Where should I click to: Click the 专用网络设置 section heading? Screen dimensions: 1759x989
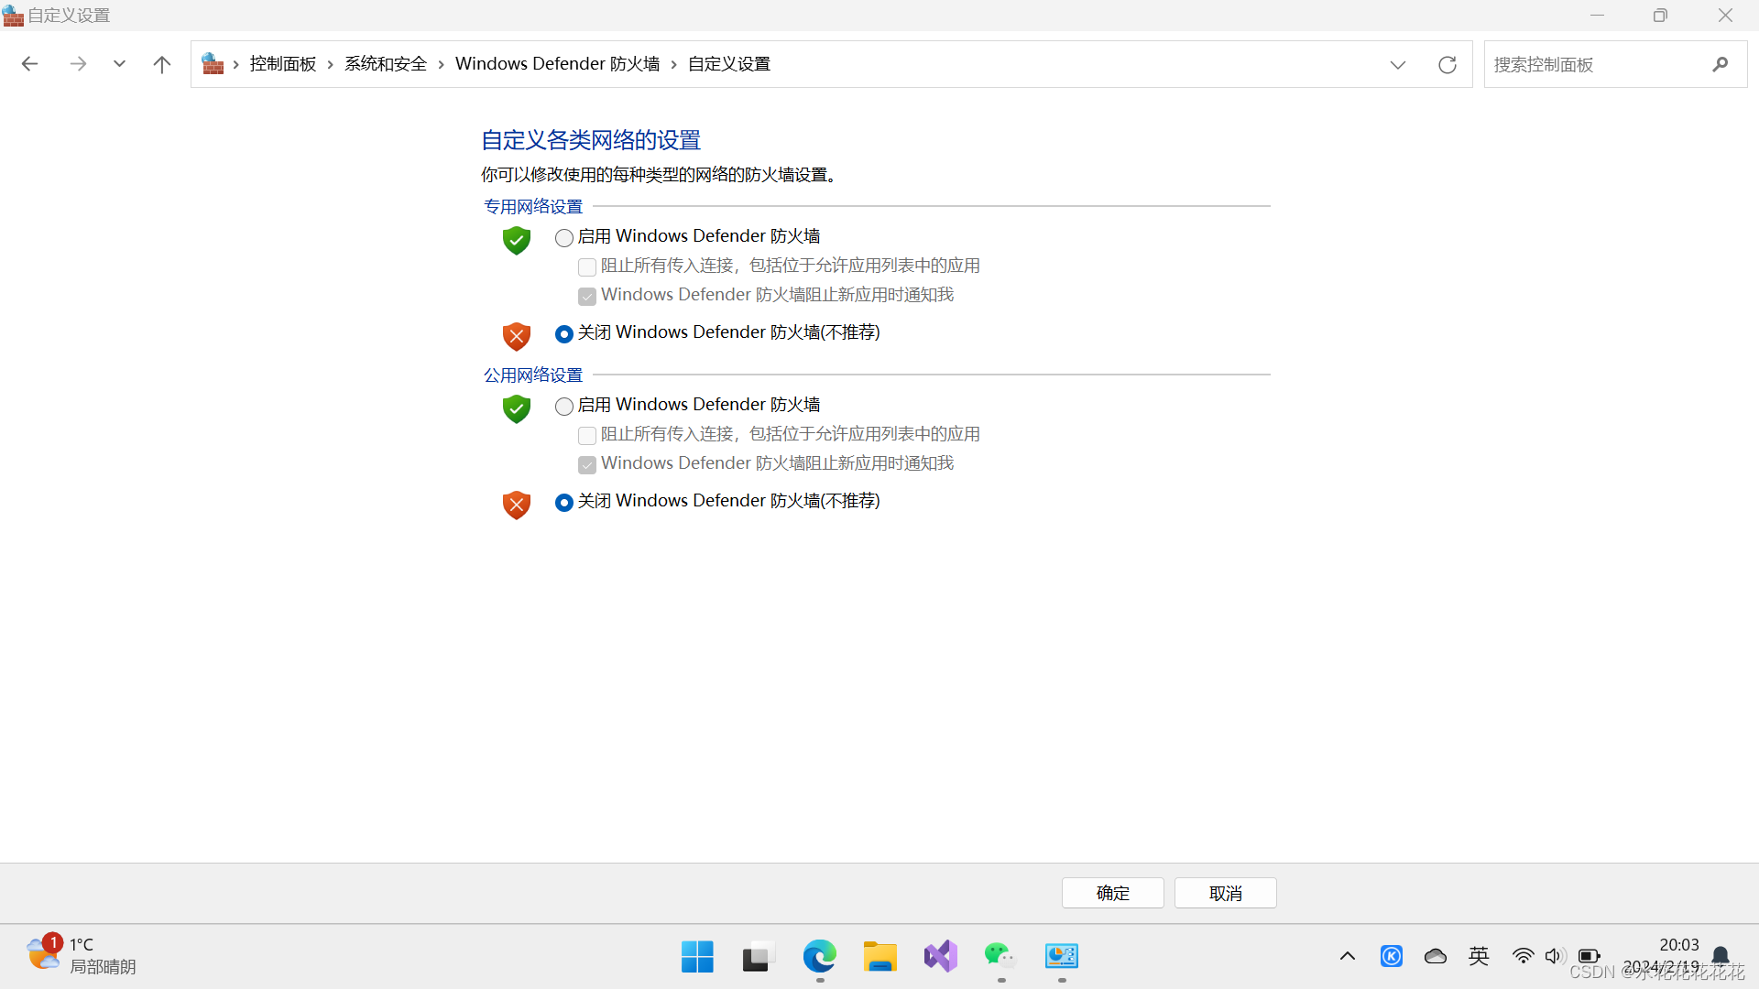(x=533, y=207)
